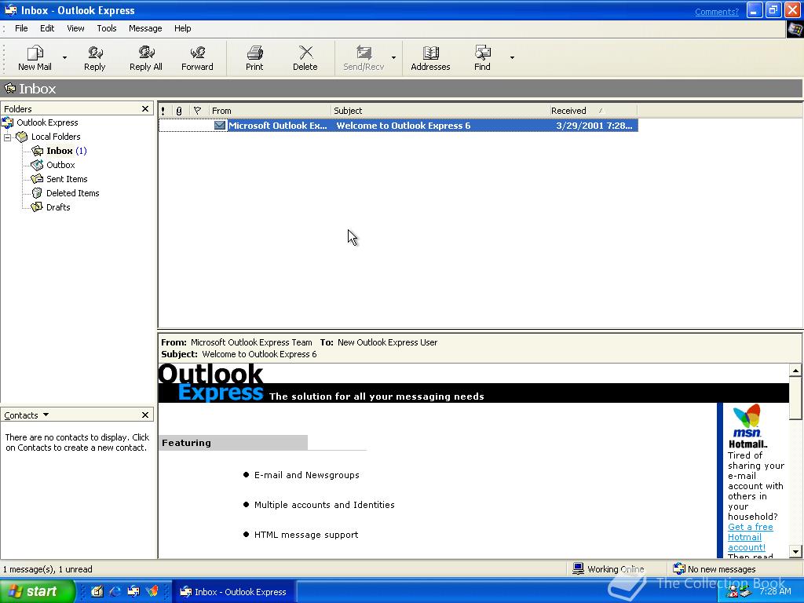Open the Help menu
The height and width of the screenshot is (603, 804).
click(182, 28)
